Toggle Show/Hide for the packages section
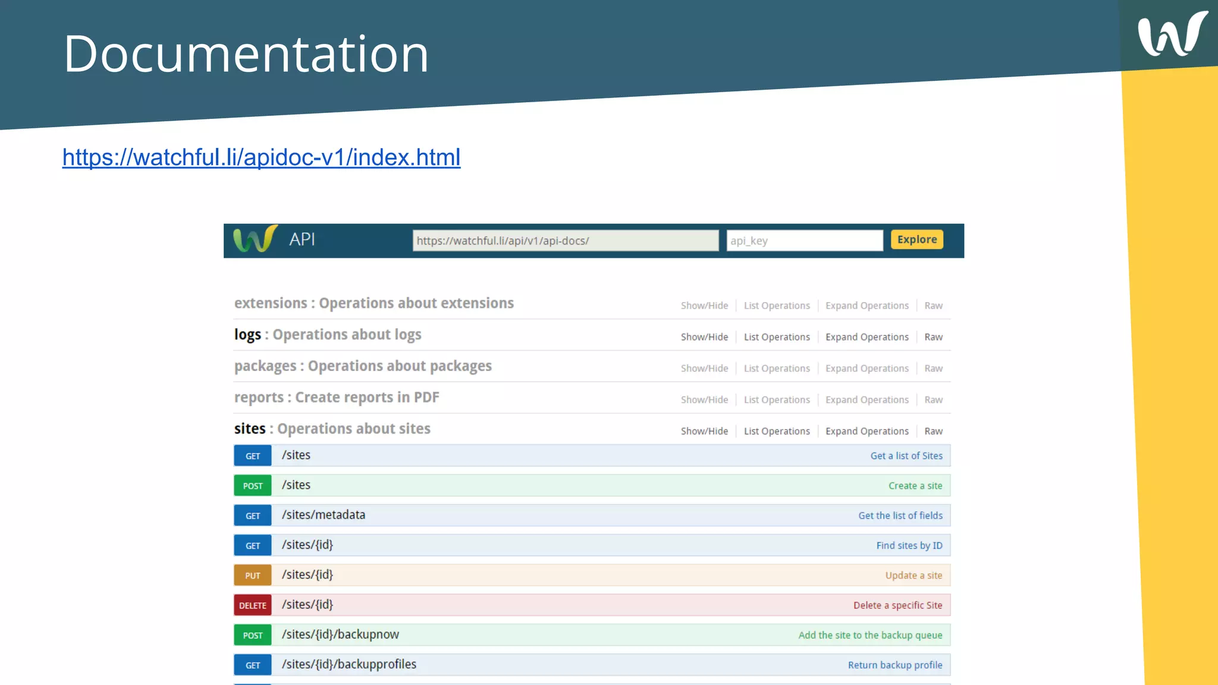 (x=704, y=369)
